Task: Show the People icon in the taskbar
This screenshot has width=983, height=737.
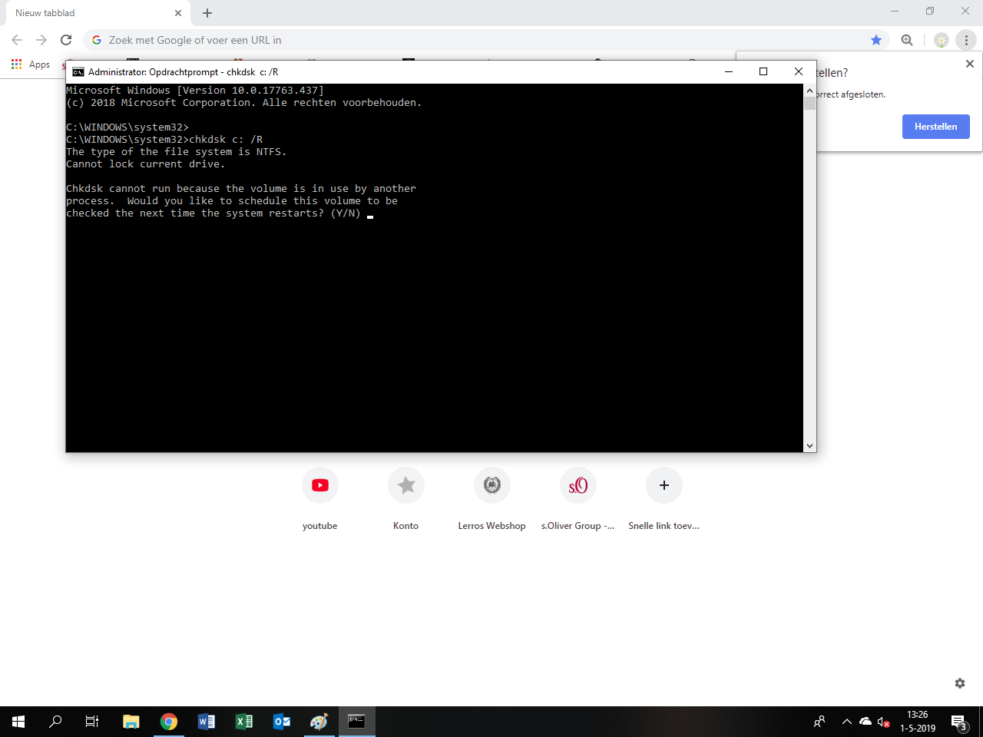Action: tap(819, 722)
